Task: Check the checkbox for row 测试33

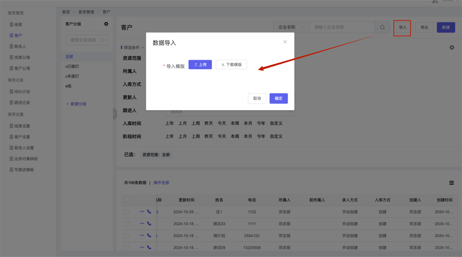Action: 126,224
